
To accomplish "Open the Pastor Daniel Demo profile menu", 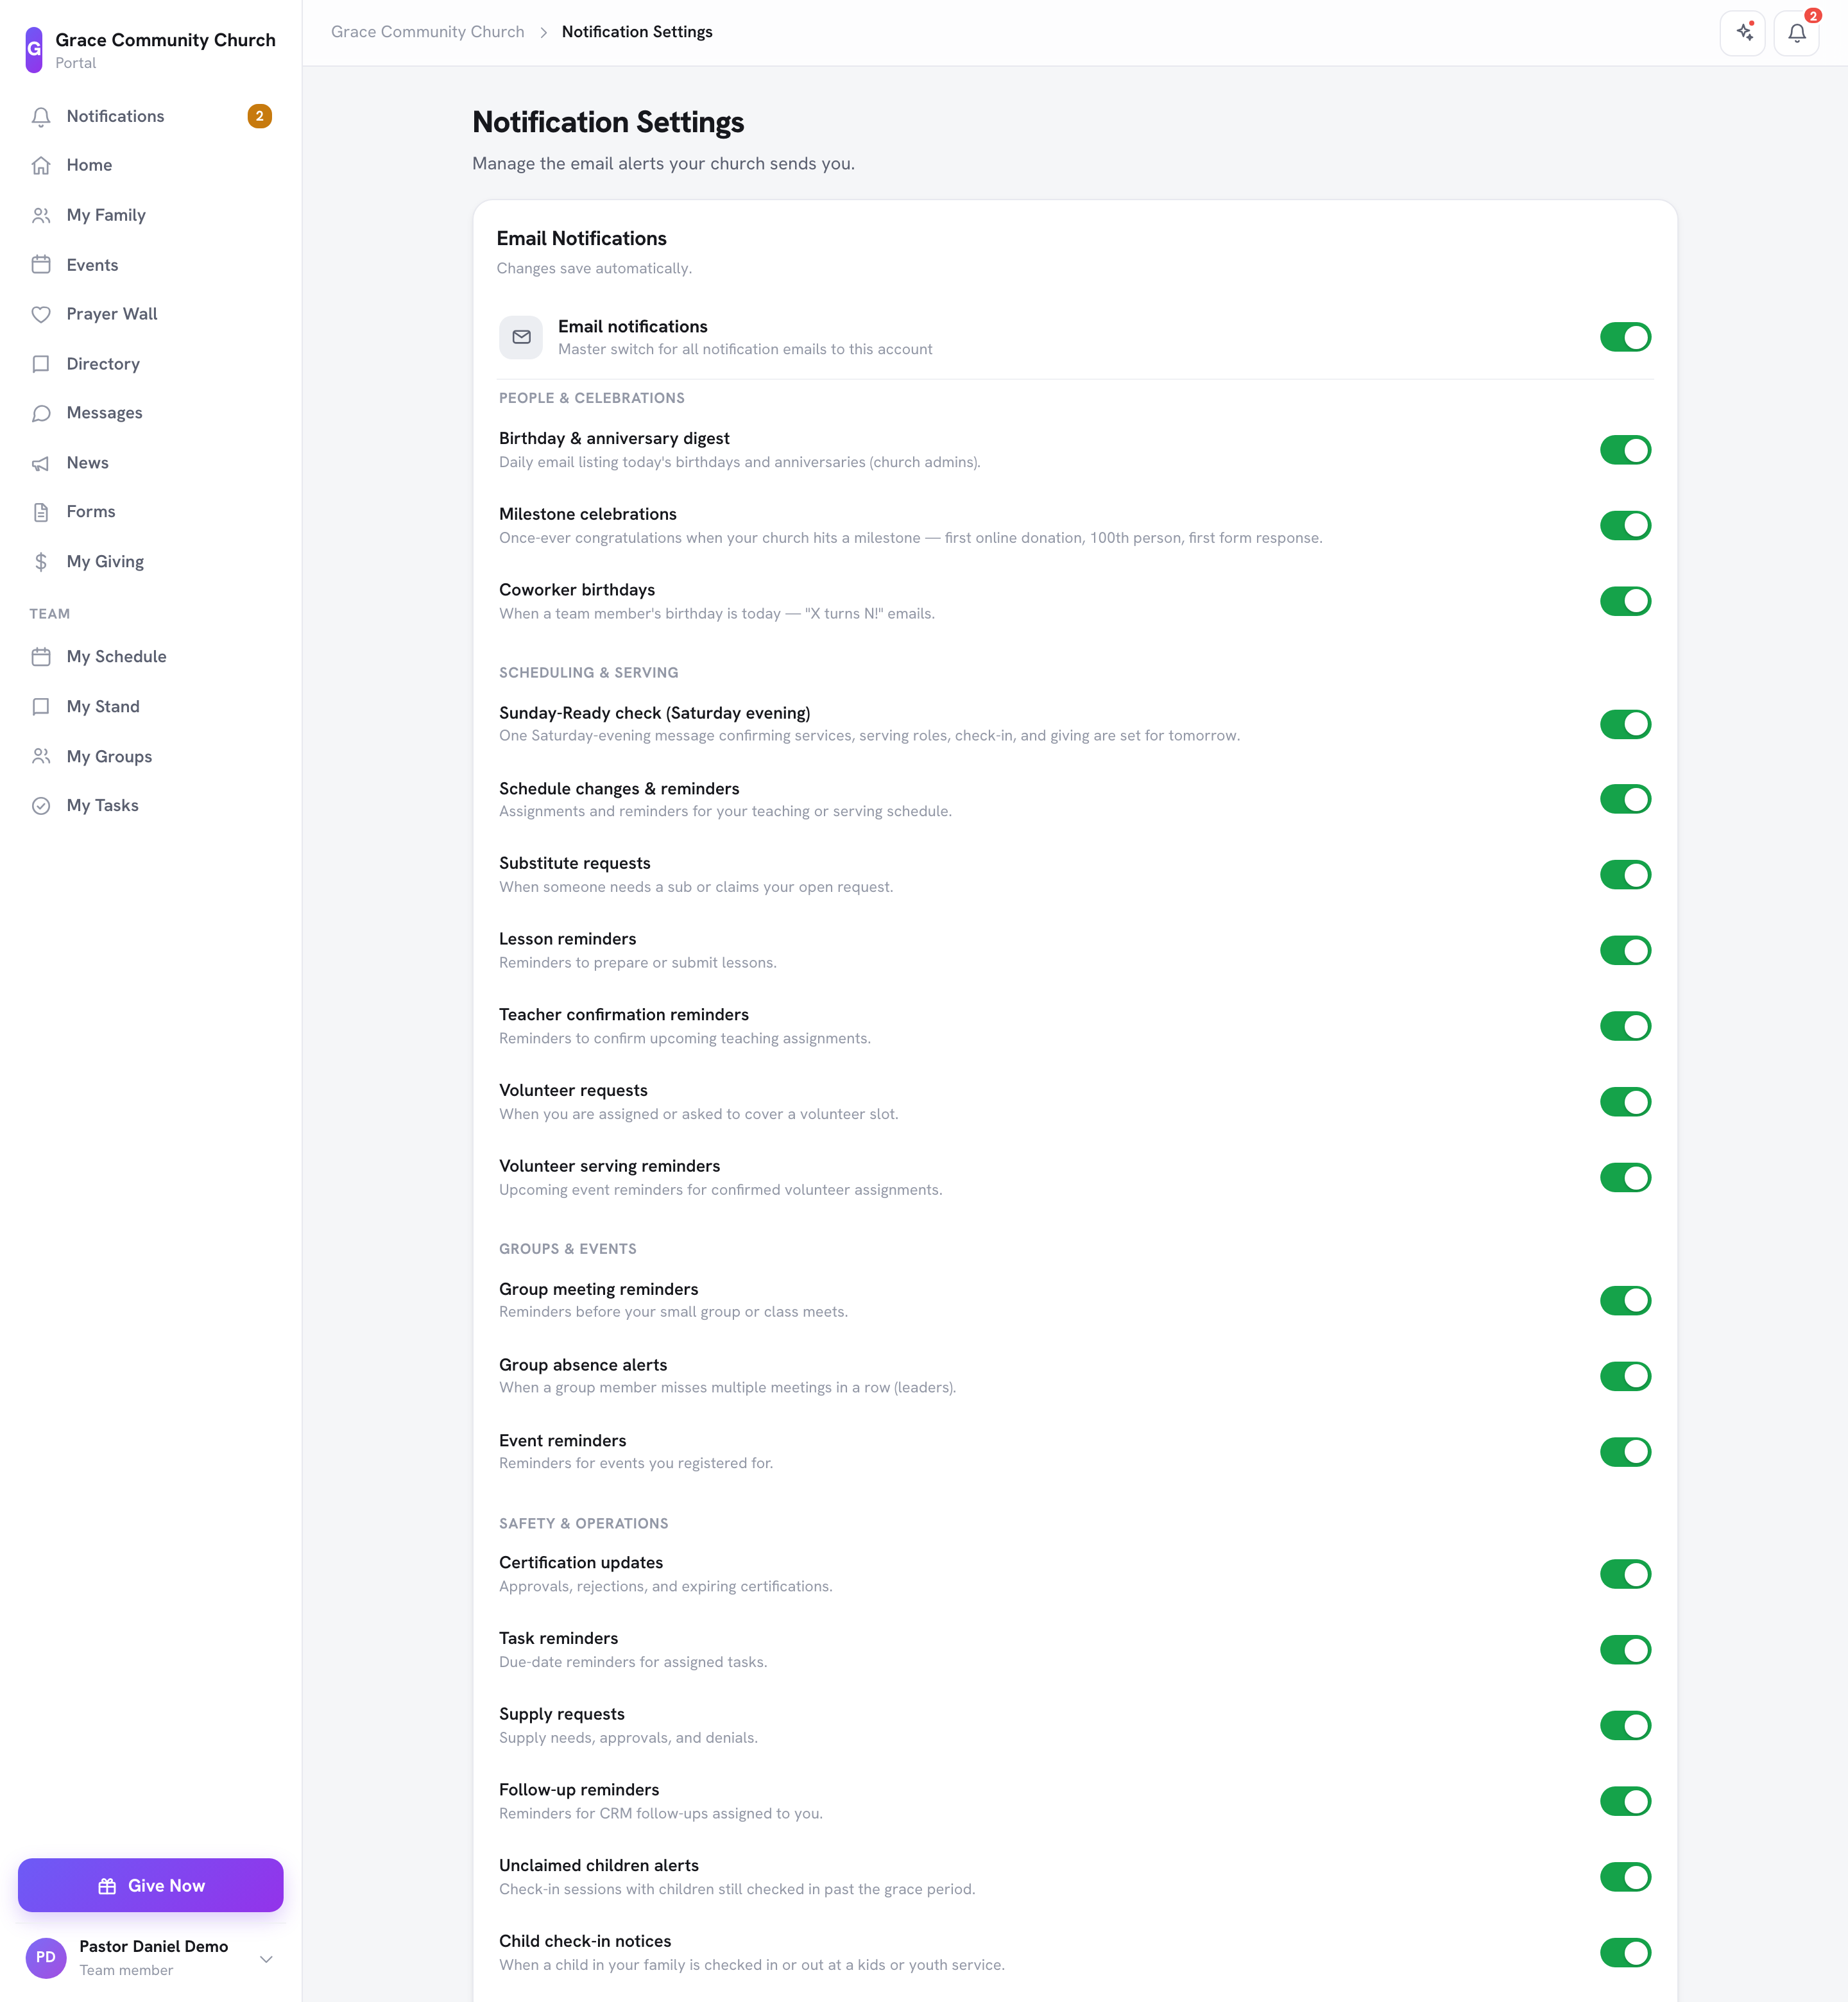I will coord(150,1958).
